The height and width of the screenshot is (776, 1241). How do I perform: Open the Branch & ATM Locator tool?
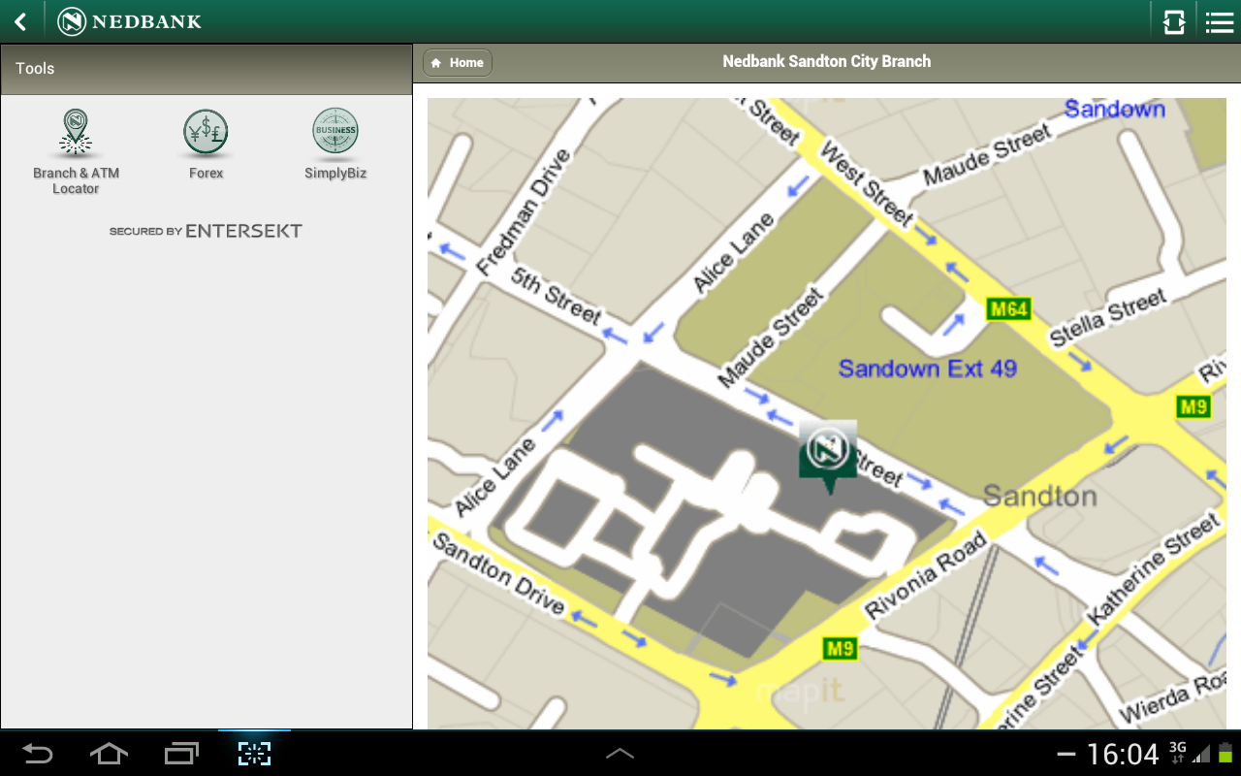pyautogui.click(x=76, y=152)
